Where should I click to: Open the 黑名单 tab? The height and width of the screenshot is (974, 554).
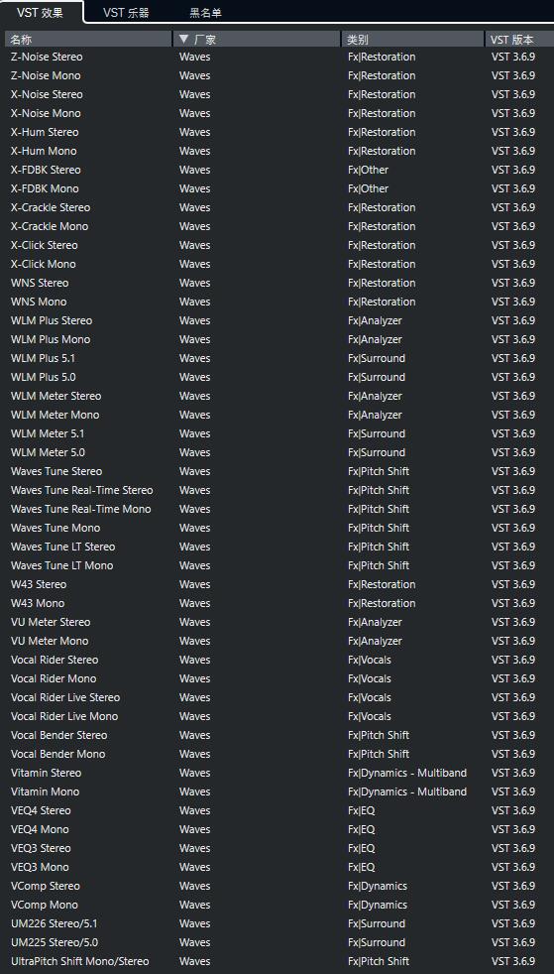click(205, 13)
